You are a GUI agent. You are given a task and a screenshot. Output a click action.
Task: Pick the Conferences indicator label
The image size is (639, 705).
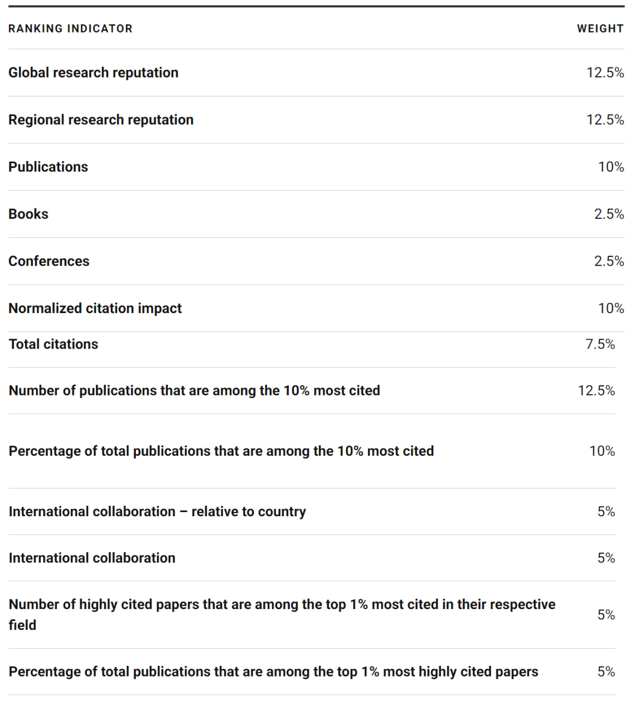[49, 261]
